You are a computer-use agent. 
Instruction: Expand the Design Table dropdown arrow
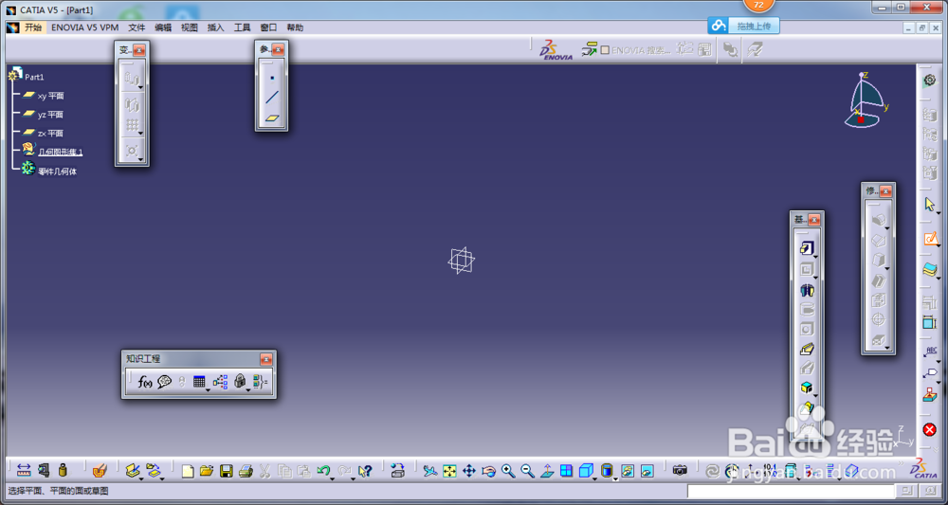click(208, 391)
